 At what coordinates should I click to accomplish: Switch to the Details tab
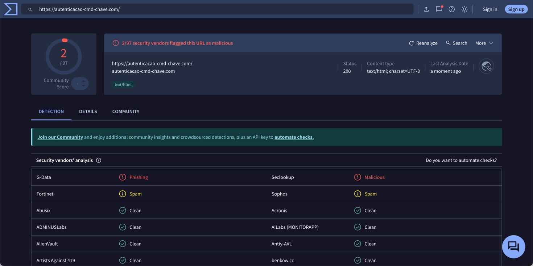tap(88, 111)
